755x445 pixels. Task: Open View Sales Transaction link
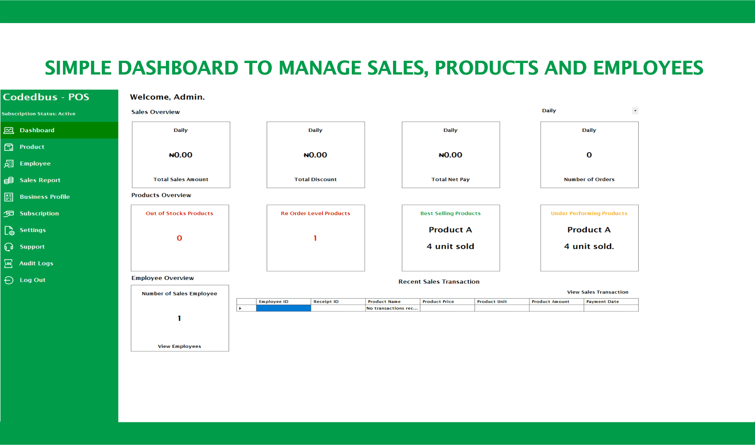point(598,292)
